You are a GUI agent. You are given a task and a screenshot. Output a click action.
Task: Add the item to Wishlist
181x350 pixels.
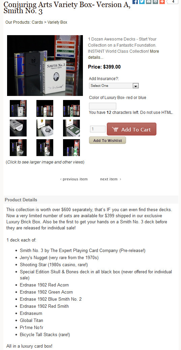tap(108, 141)
